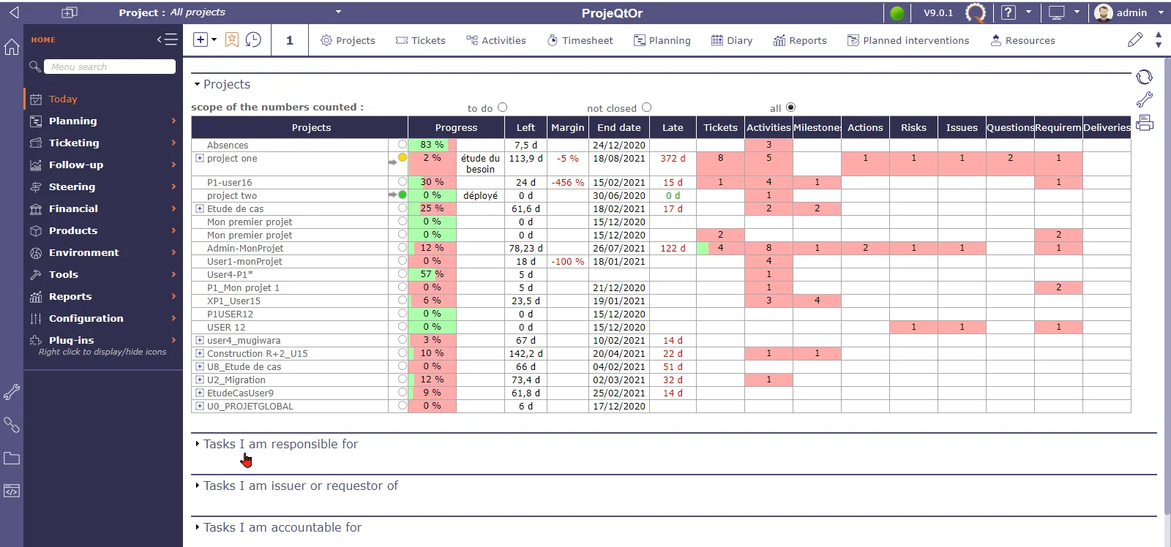Click the wrench icon in the left strip
This screenshot has width=1171, height=547.
[12, 392]
